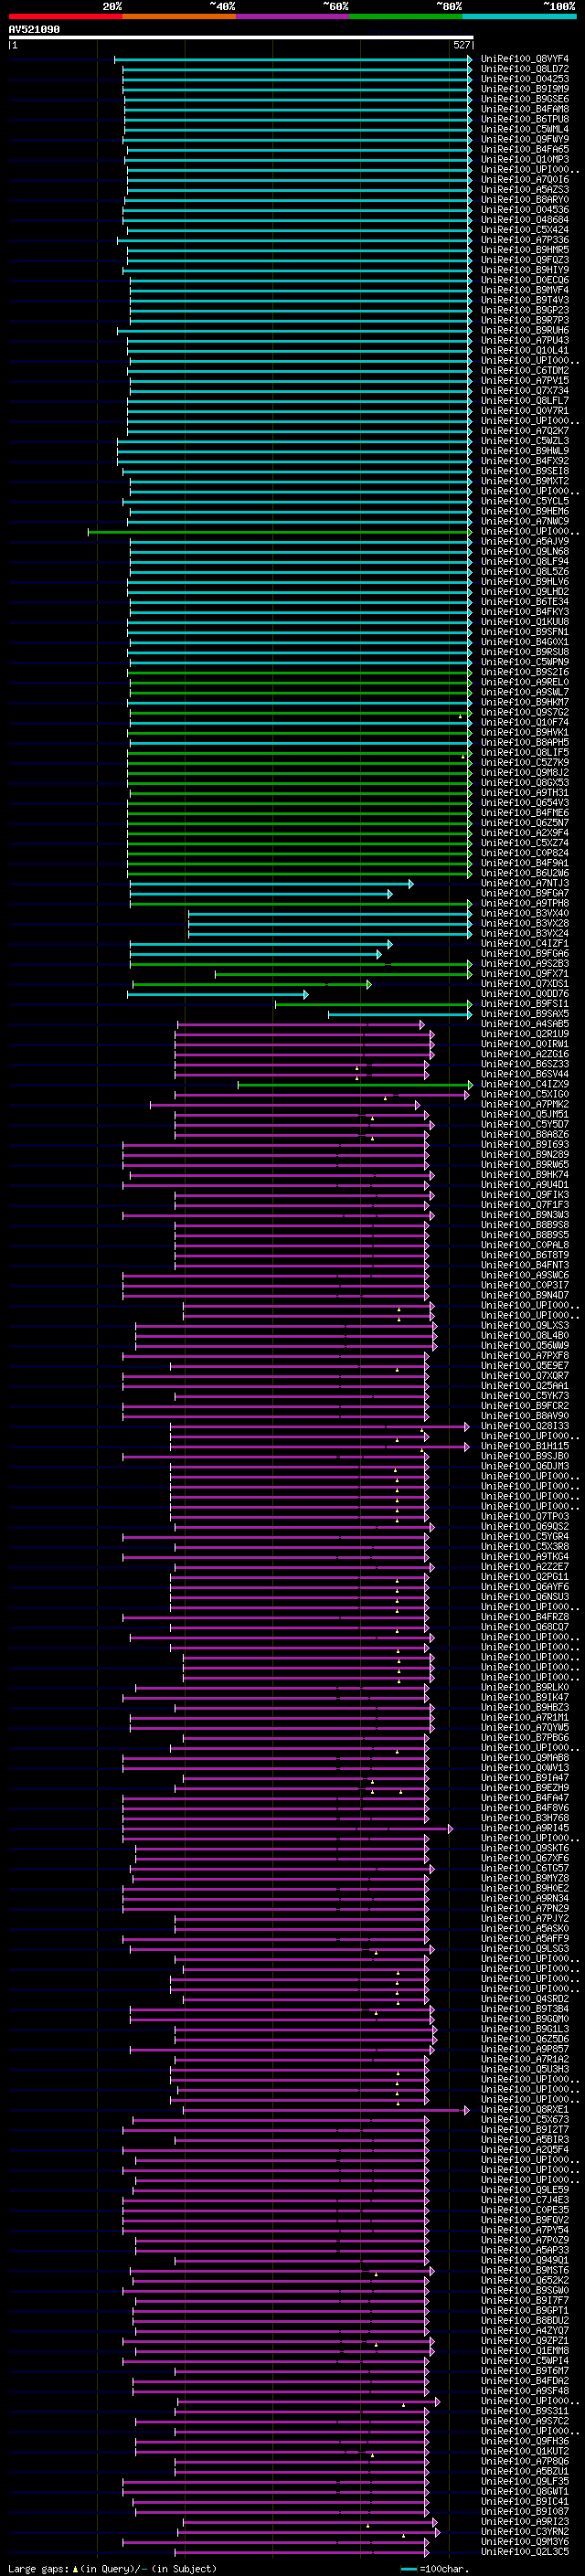Click hit UniRef100_A9REL0

pos(524,682)
